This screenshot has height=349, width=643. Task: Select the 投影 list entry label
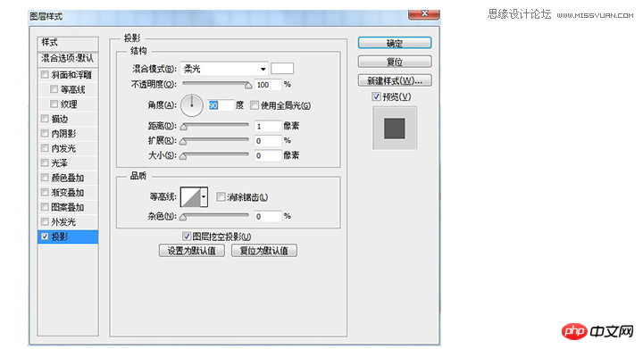click(60, 237)
